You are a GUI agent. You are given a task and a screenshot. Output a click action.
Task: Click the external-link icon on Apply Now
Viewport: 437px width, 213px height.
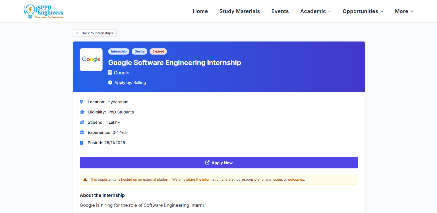(207, 163)
